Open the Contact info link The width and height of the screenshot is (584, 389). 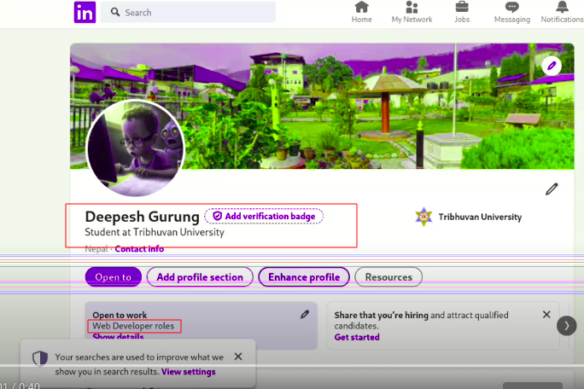click(139, 249)
